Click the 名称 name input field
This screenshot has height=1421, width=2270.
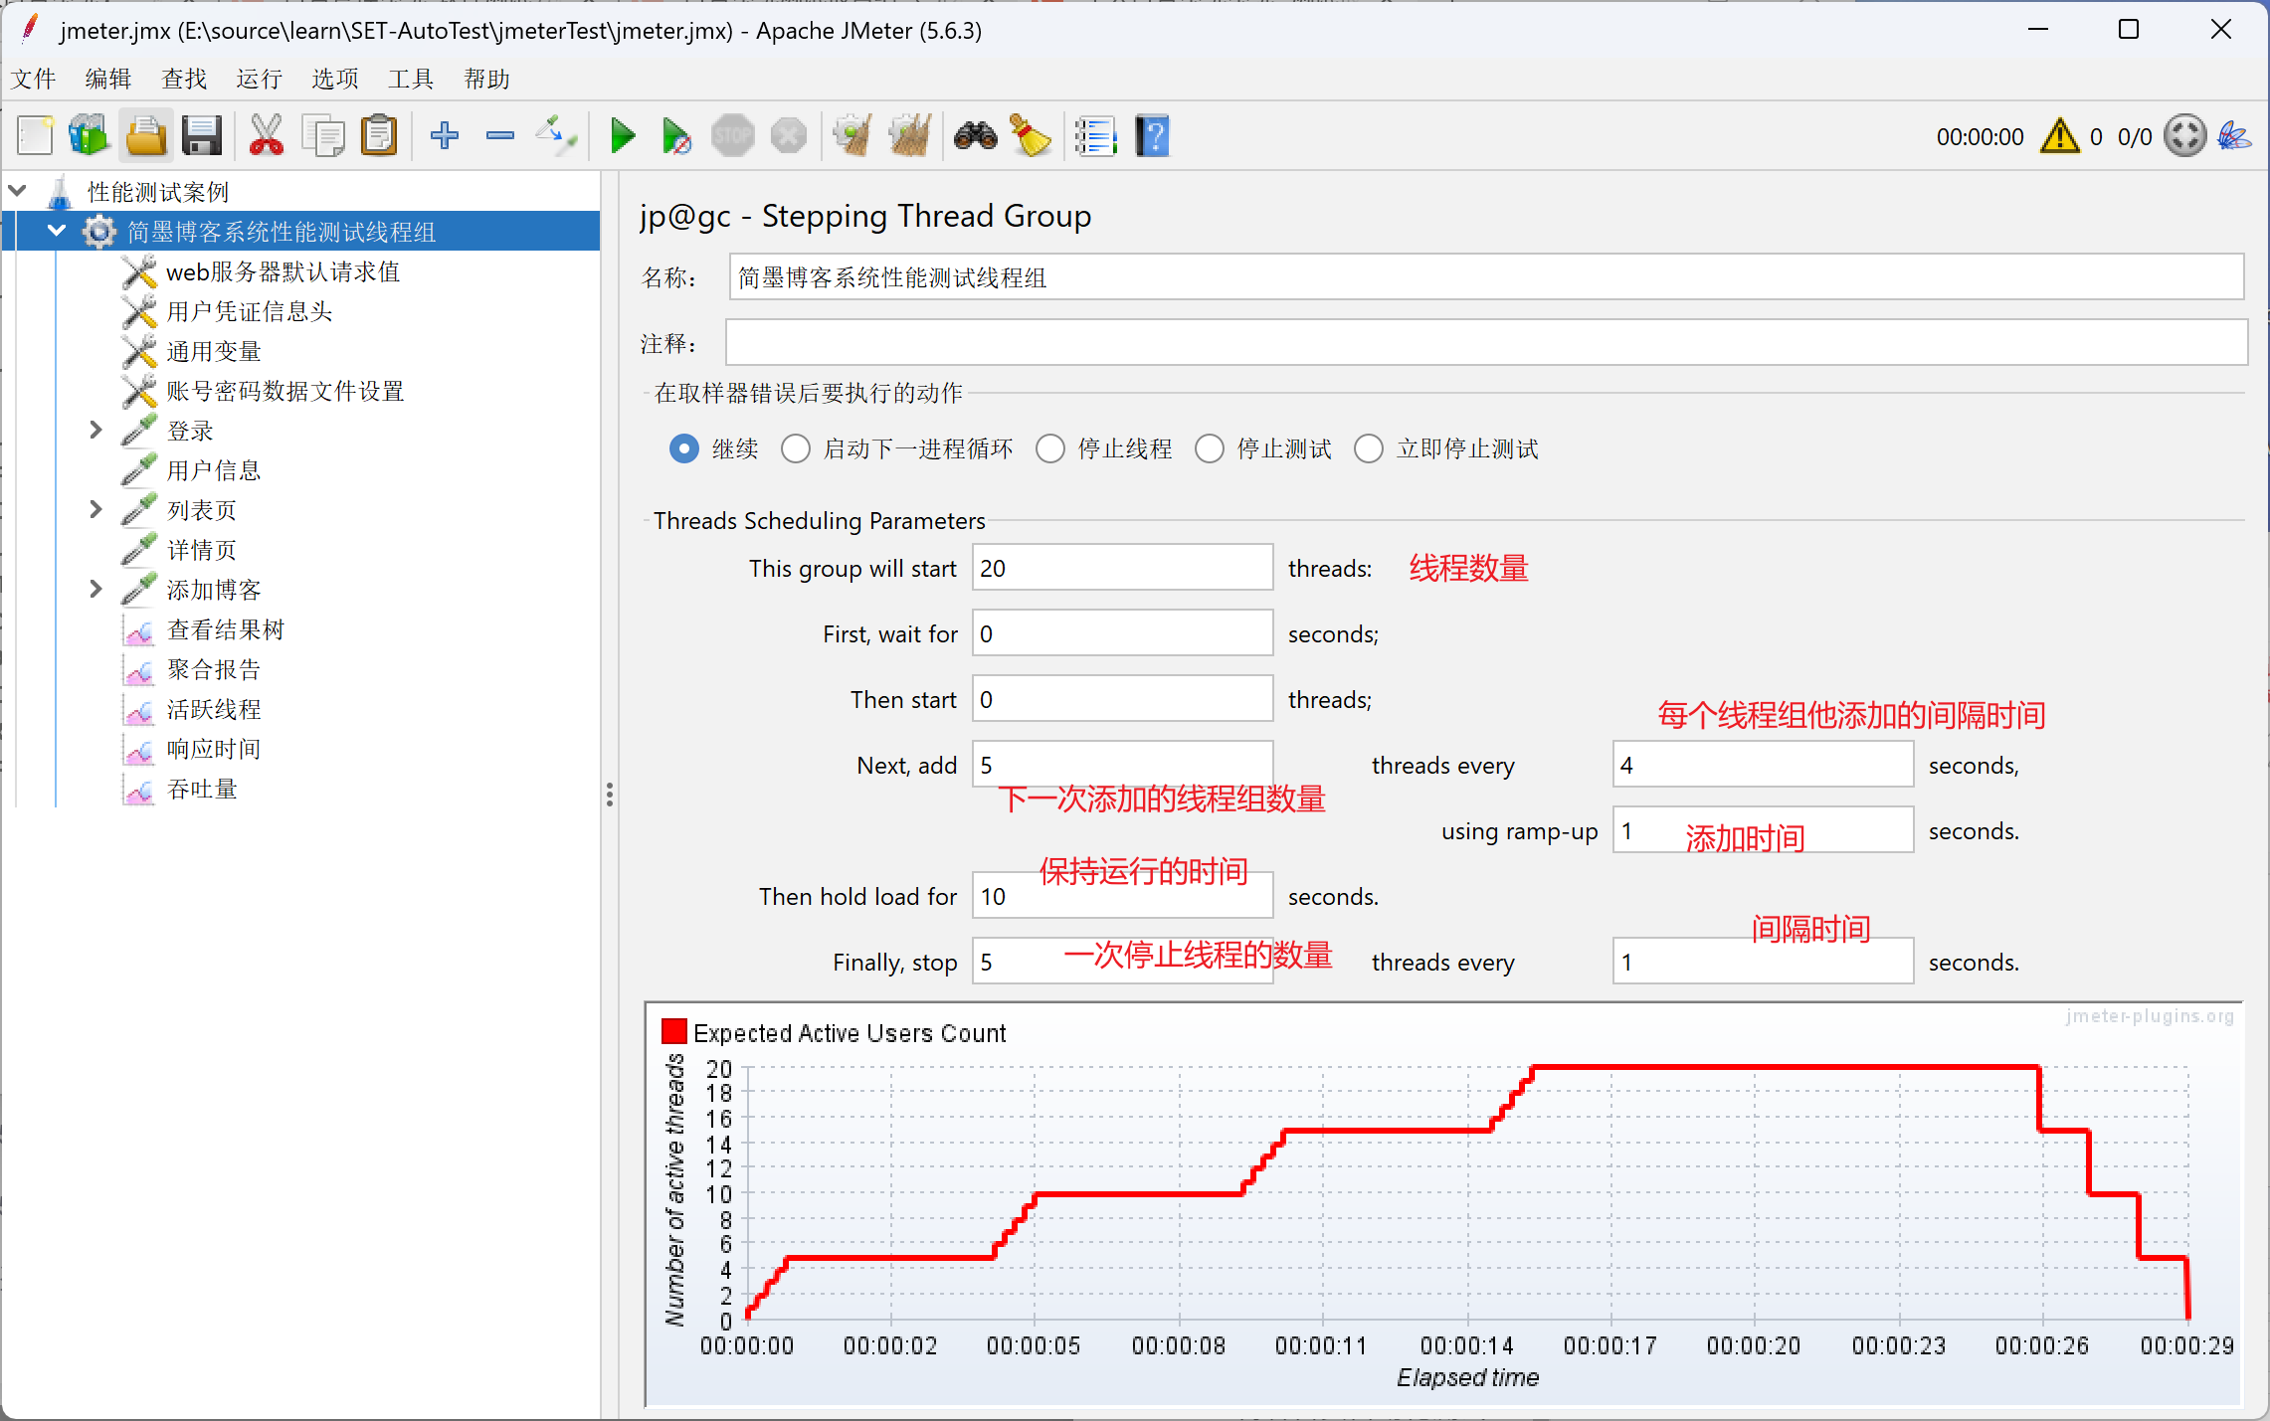(1486, 277)
